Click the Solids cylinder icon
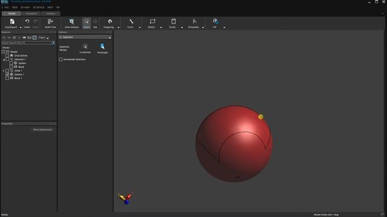 (174, 22)
